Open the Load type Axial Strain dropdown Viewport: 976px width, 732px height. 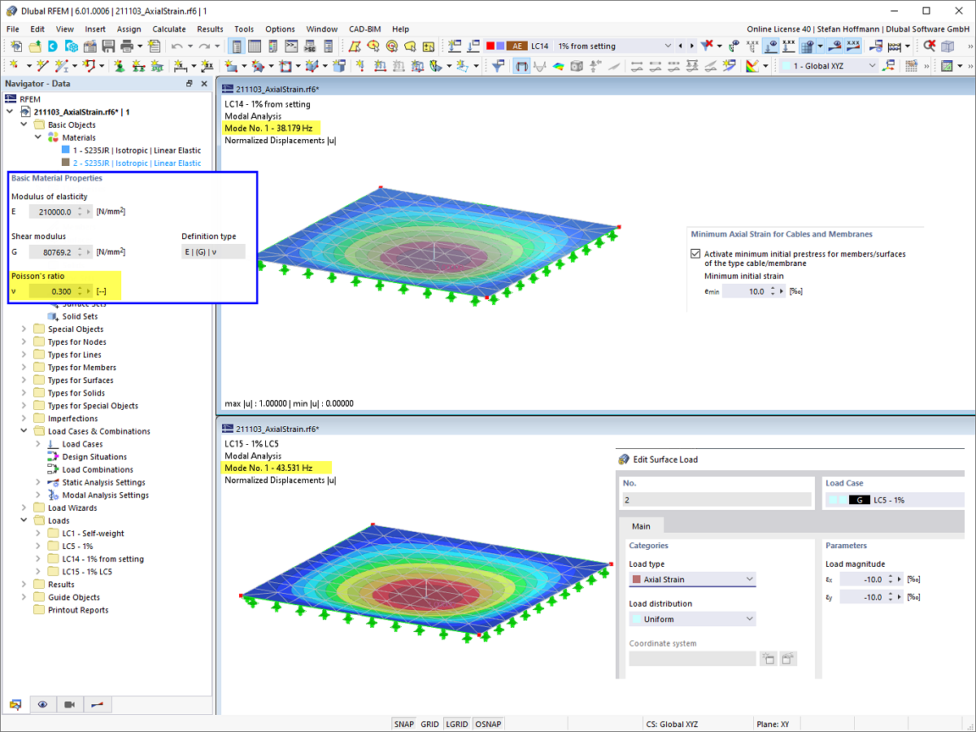(x=693, y=579)
